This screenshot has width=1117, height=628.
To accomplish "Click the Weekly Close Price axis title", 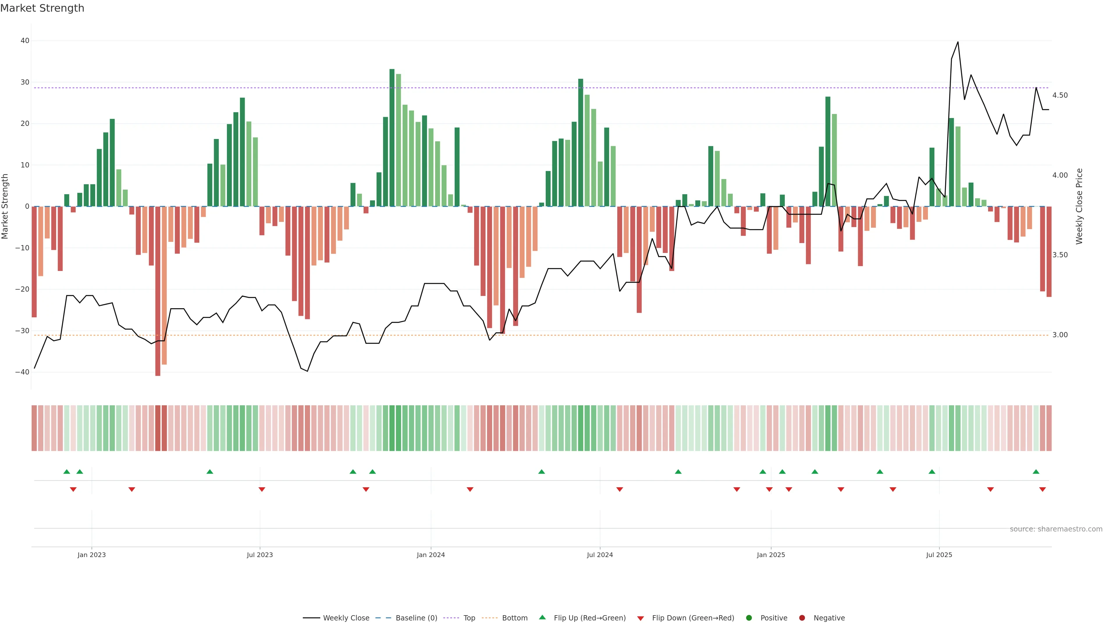I will click(x=1079, y=206).
